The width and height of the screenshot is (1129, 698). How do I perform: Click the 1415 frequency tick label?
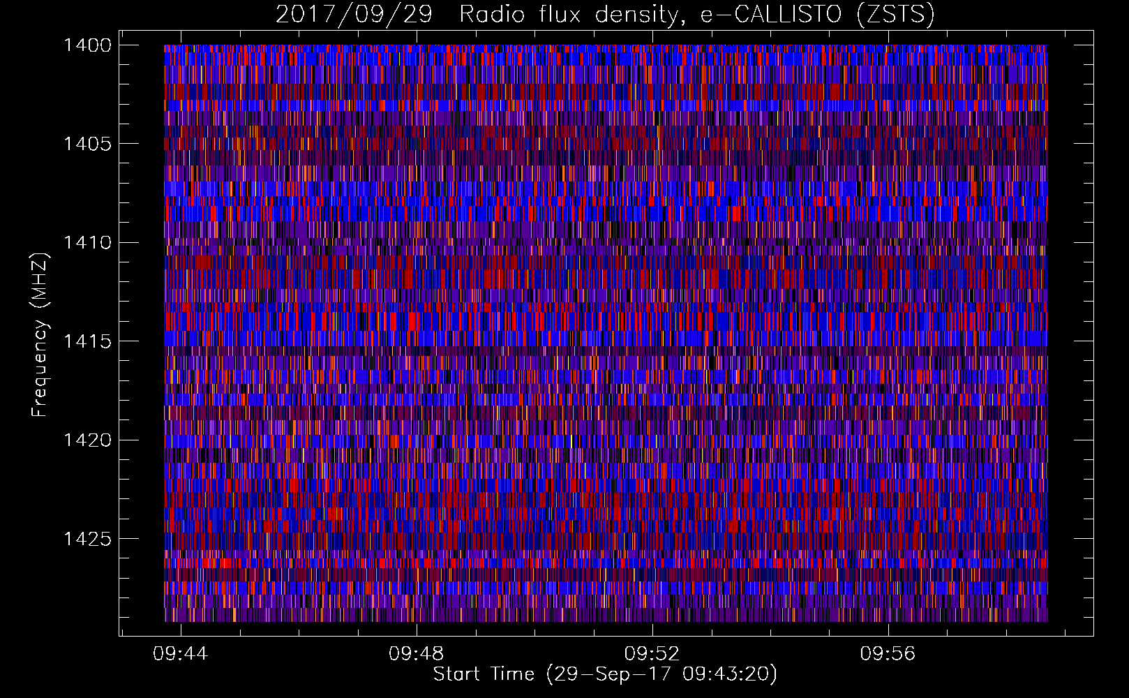87,341
